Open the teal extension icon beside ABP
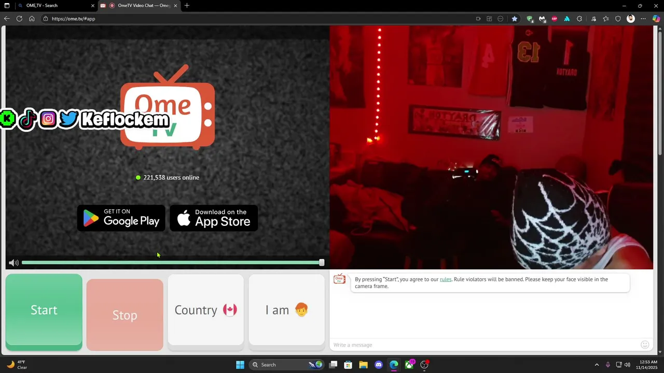The width and height of the screenshot is (664, 373). click(567, 19)
